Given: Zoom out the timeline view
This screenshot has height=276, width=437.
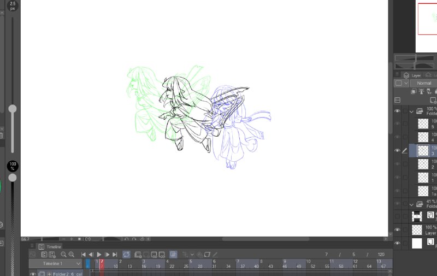Looking at the screenshot, I should coord(63,255).
